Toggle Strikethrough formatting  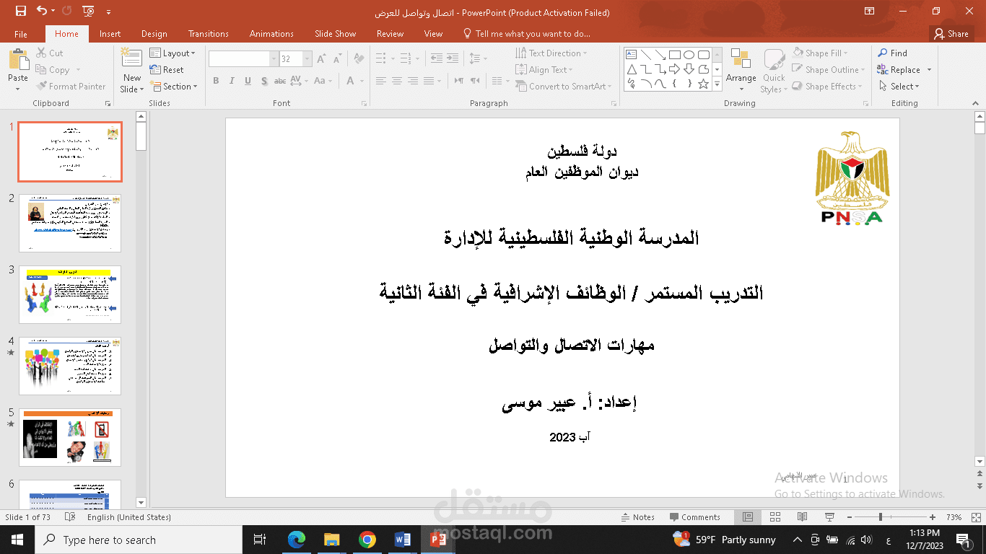point(280,81)
